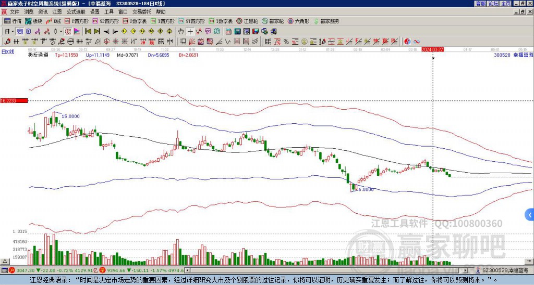Jump to last bar arrow icon
The height and width of the screenshot is (285, 534).
coord(97,31)
